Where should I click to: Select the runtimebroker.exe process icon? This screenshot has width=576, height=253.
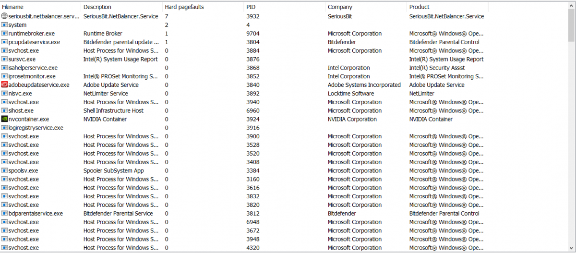click(x=4, y=34)
